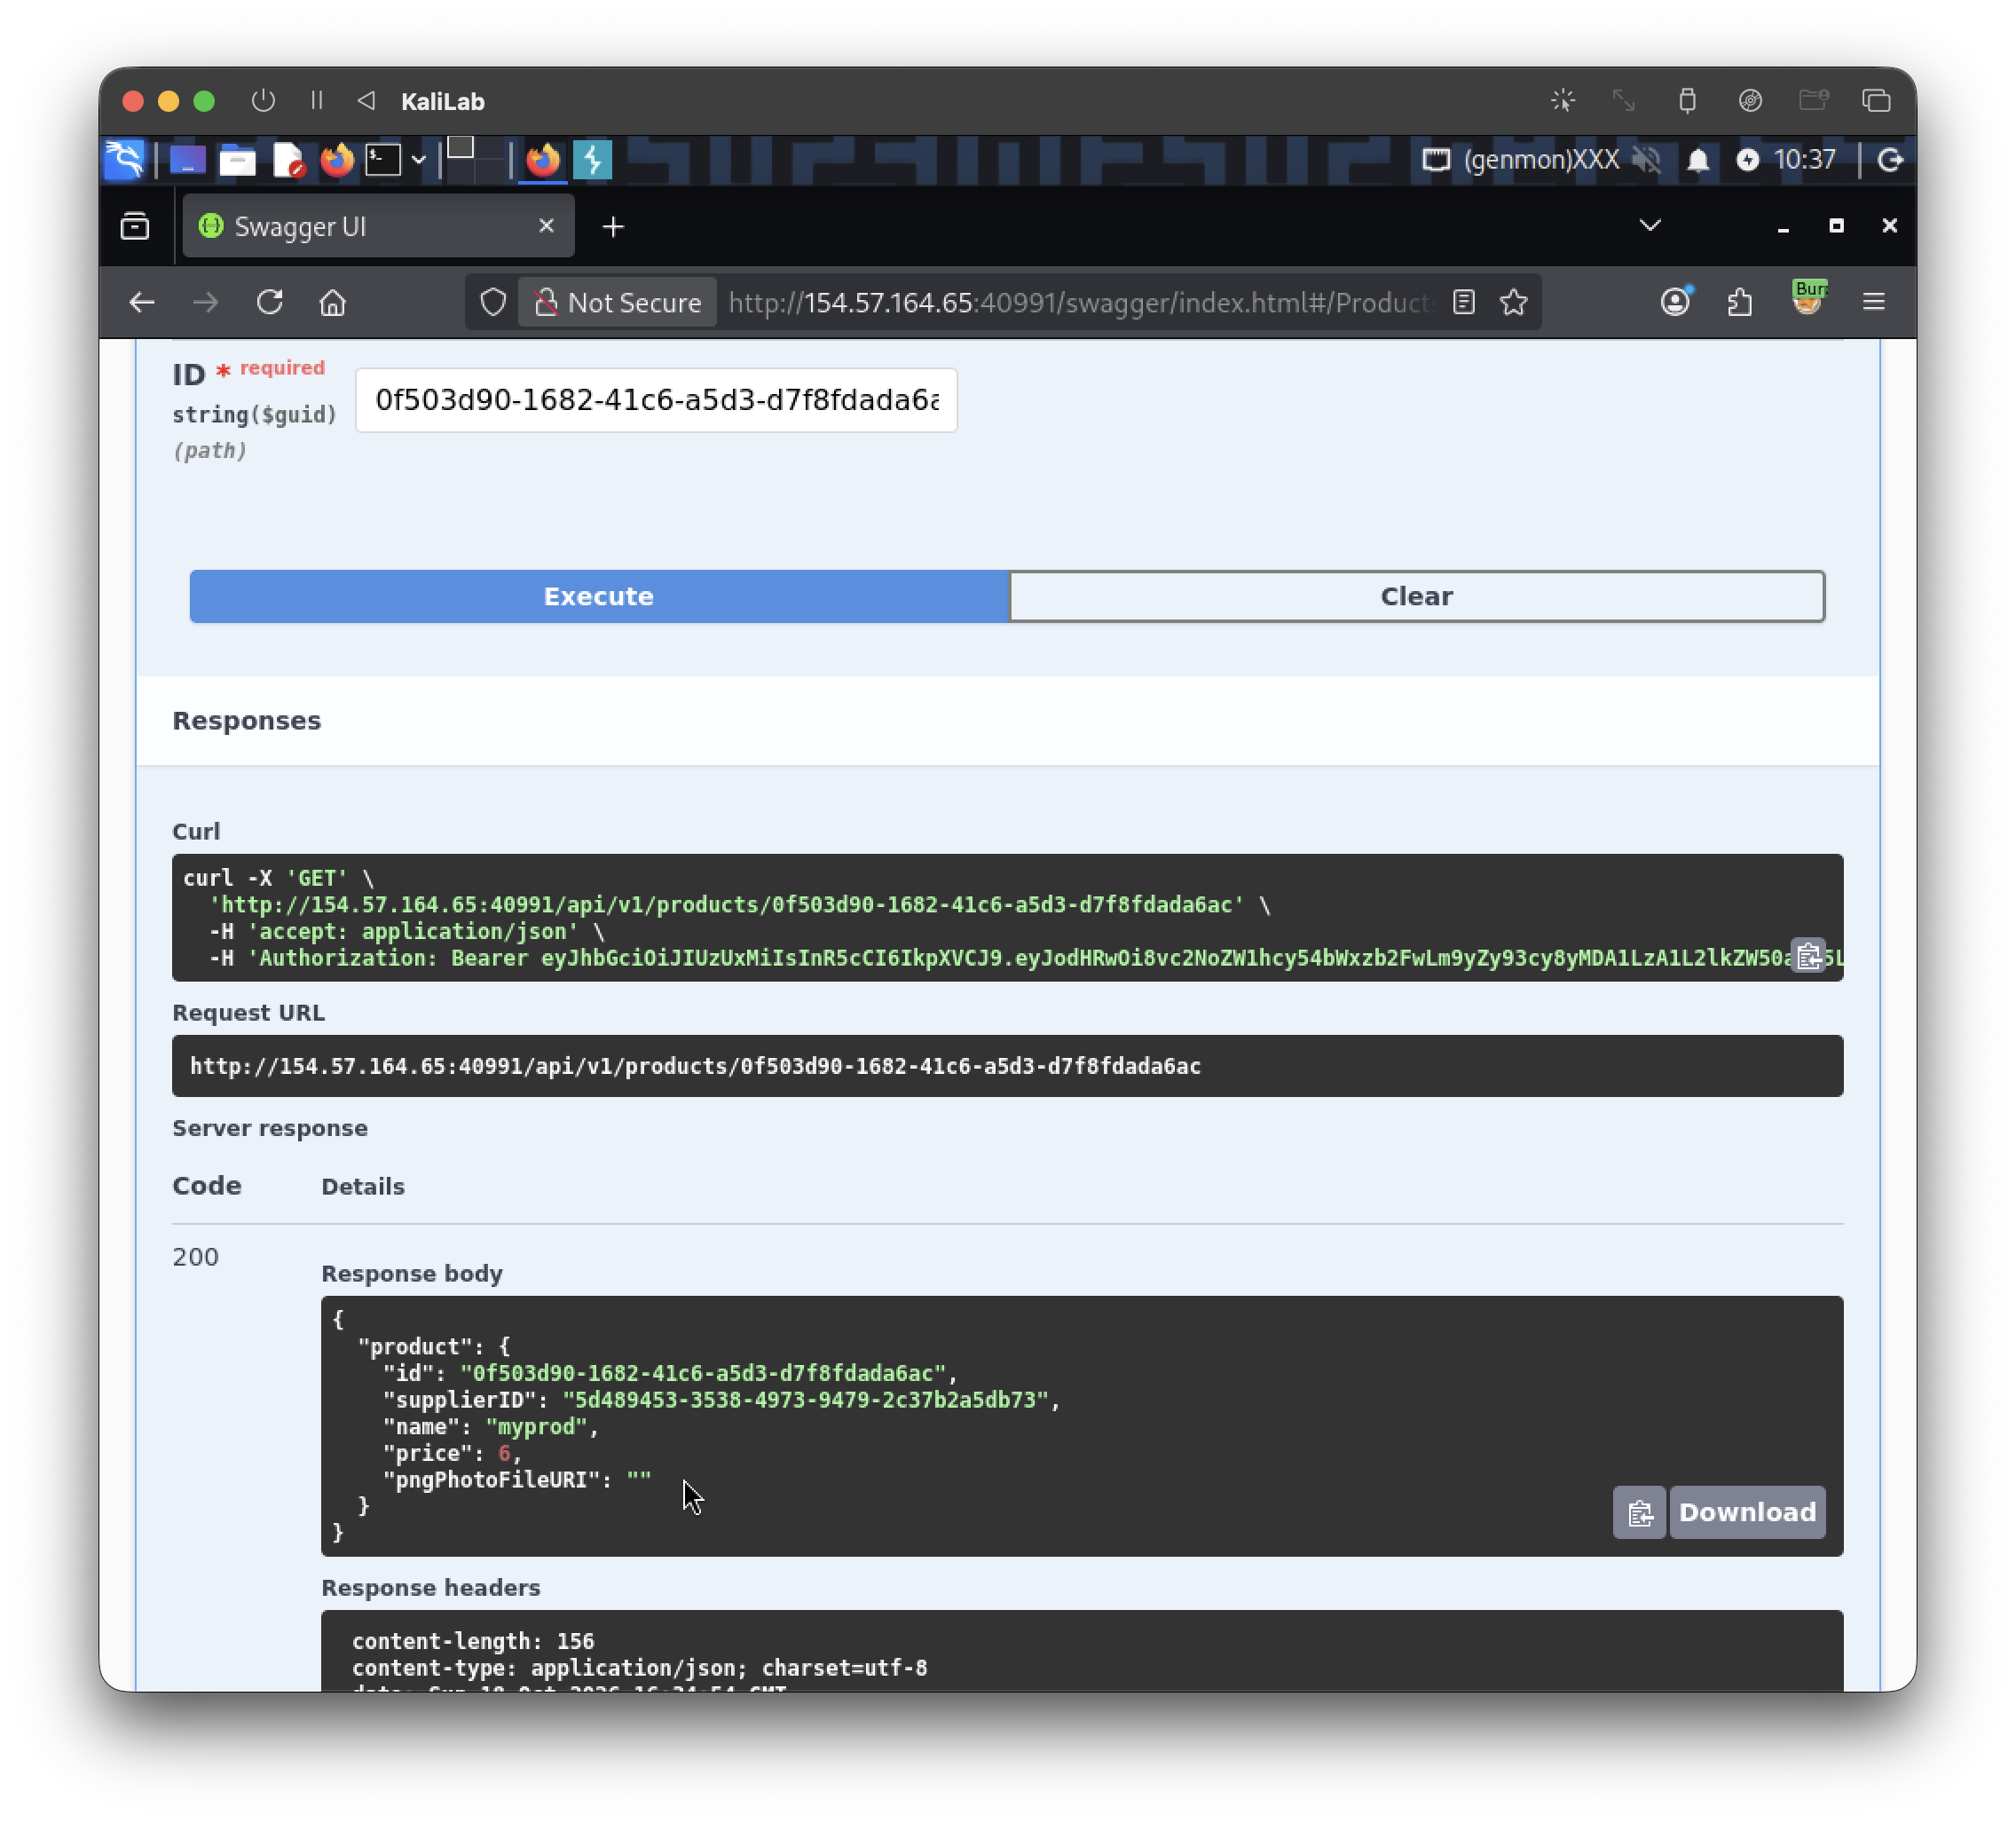The height and width of the screenshot is (1823, 2016).
Task: Open the Firefox hamburger application menu
Action: pyautogui.click(x=1873, y=302)
